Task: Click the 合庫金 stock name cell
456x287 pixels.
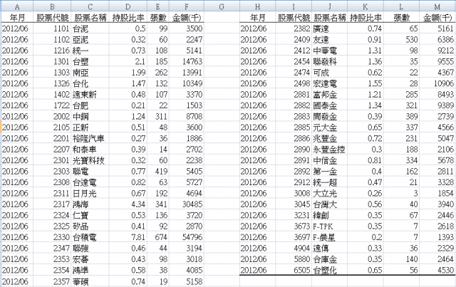Action: tap(329, 259)
